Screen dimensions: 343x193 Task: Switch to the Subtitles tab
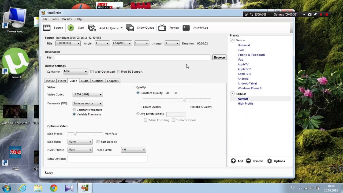pyautogui.click(x=98, y=81)
